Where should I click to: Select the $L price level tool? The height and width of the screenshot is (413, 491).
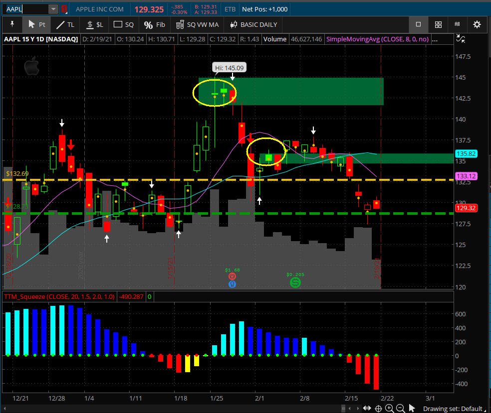(x=94, y=24)
